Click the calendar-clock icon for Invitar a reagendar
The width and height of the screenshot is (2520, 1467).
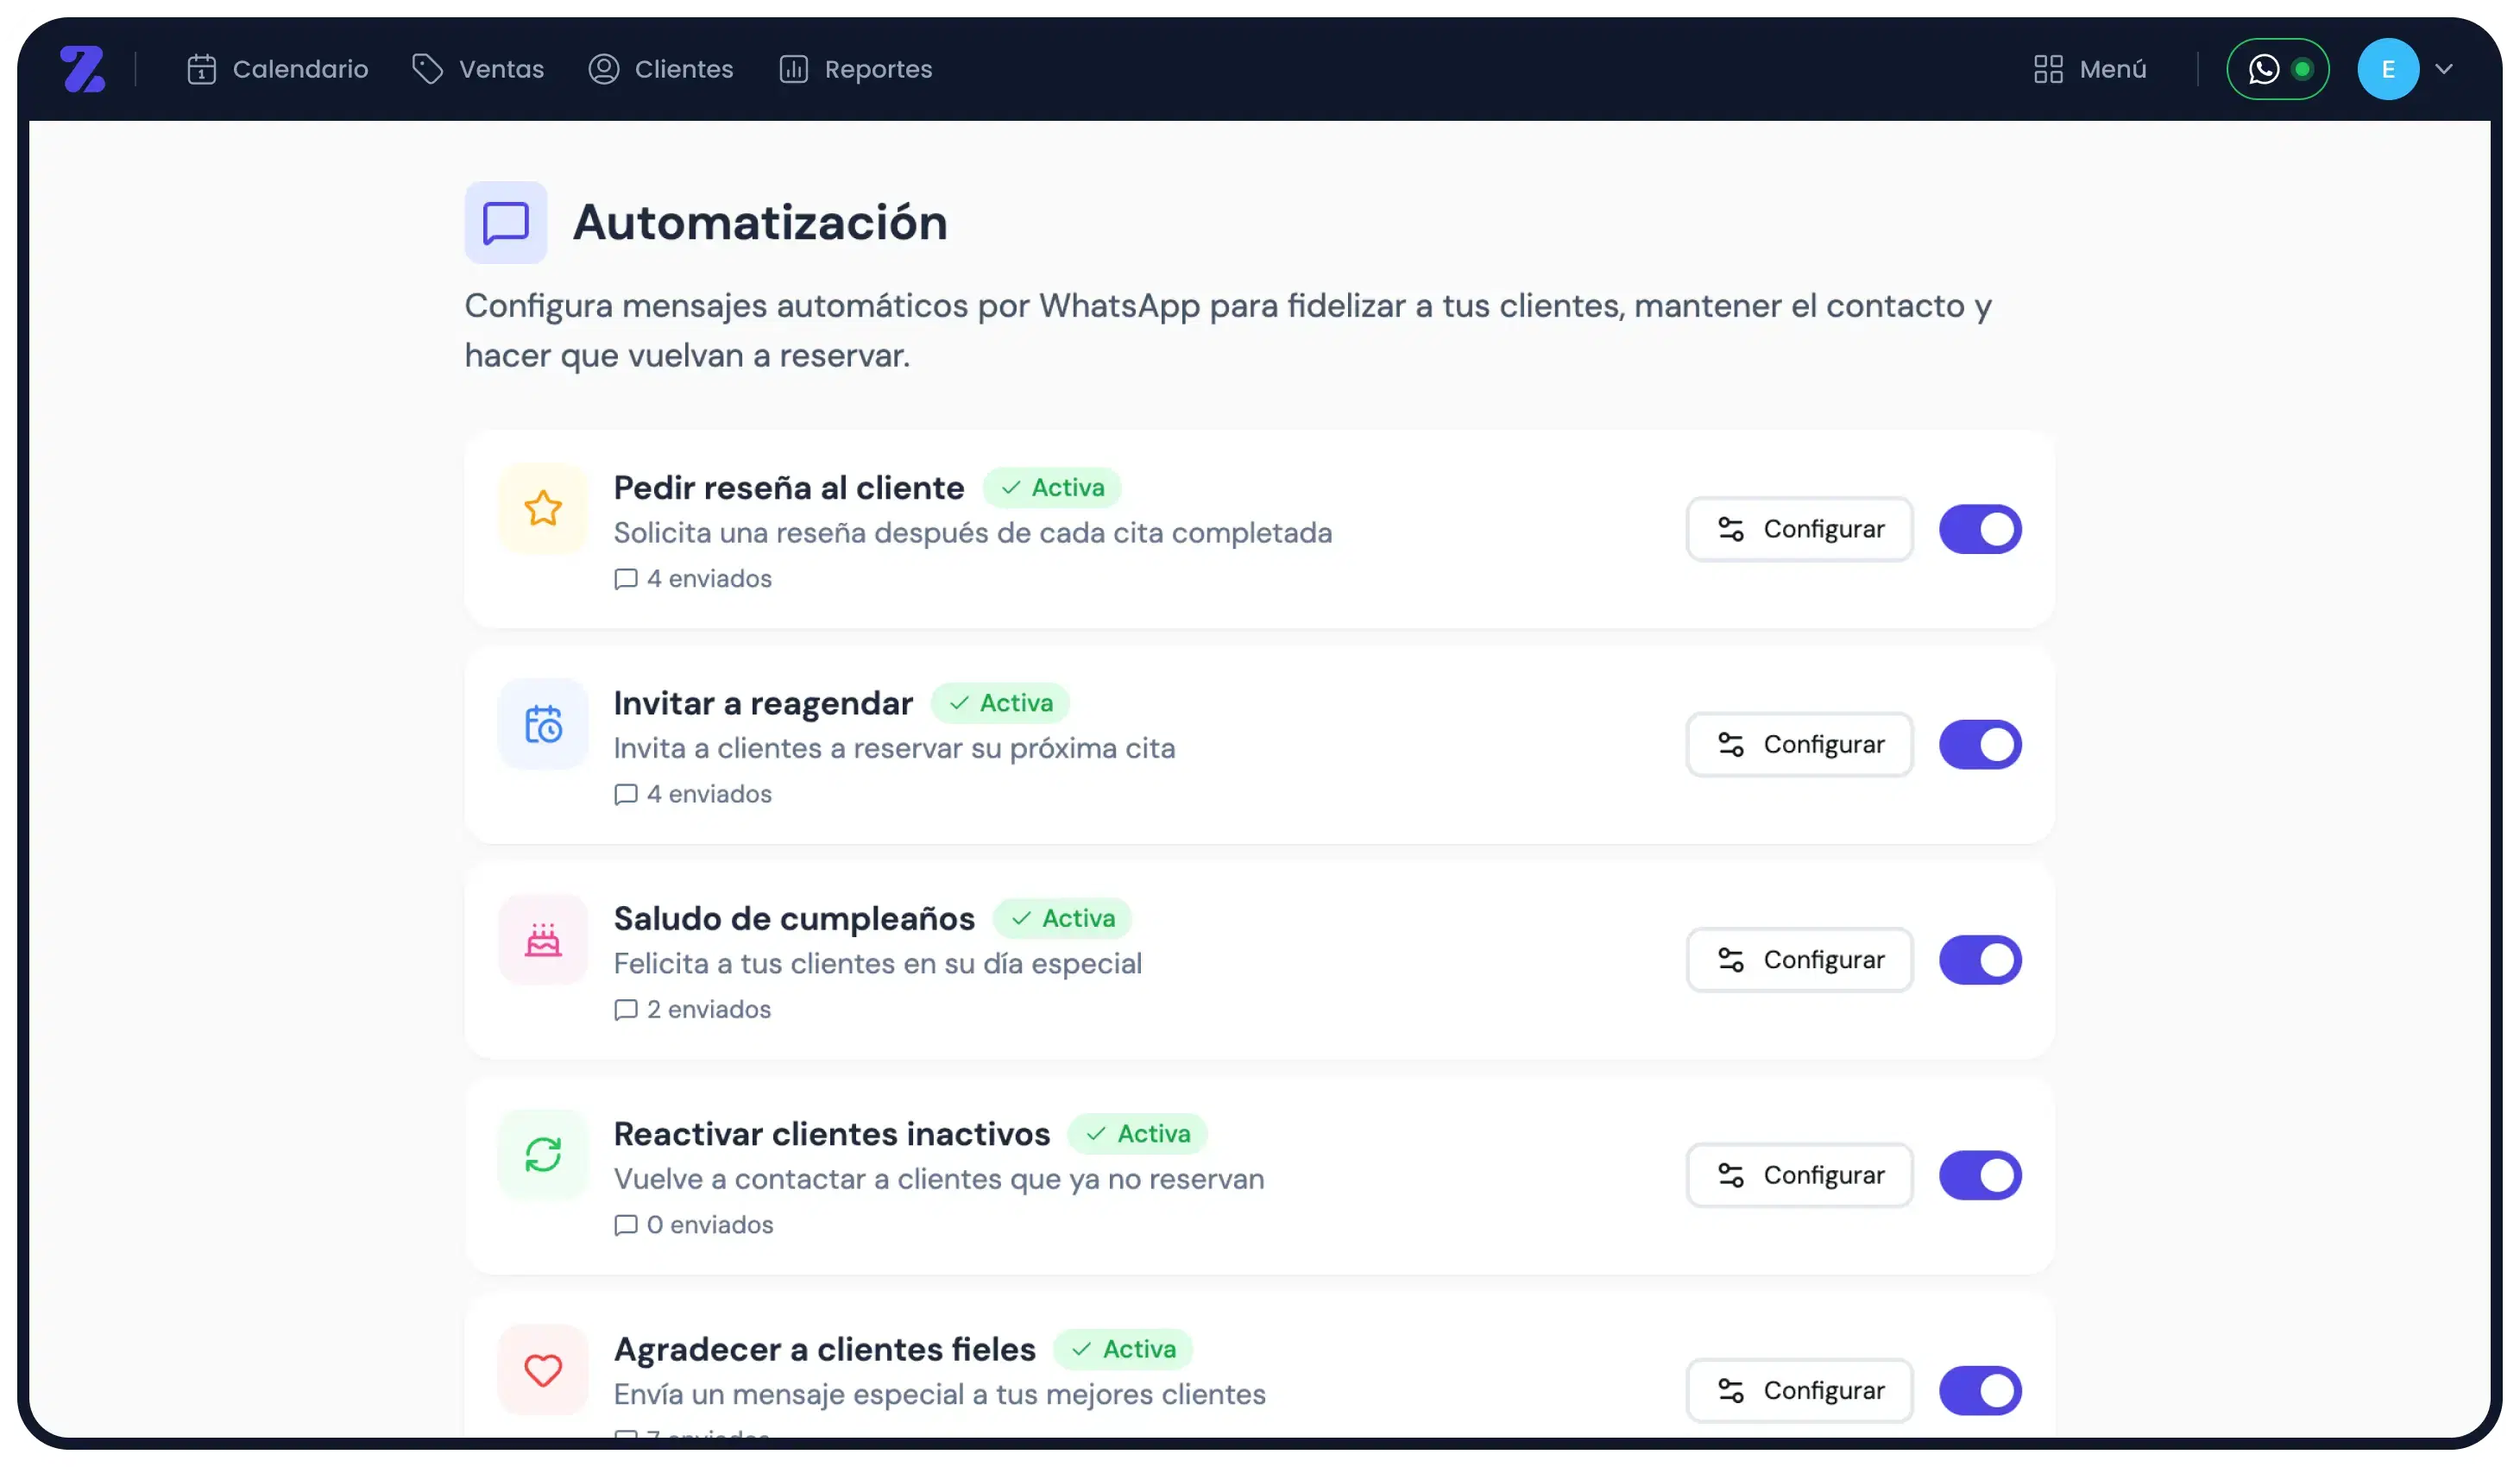543,724
